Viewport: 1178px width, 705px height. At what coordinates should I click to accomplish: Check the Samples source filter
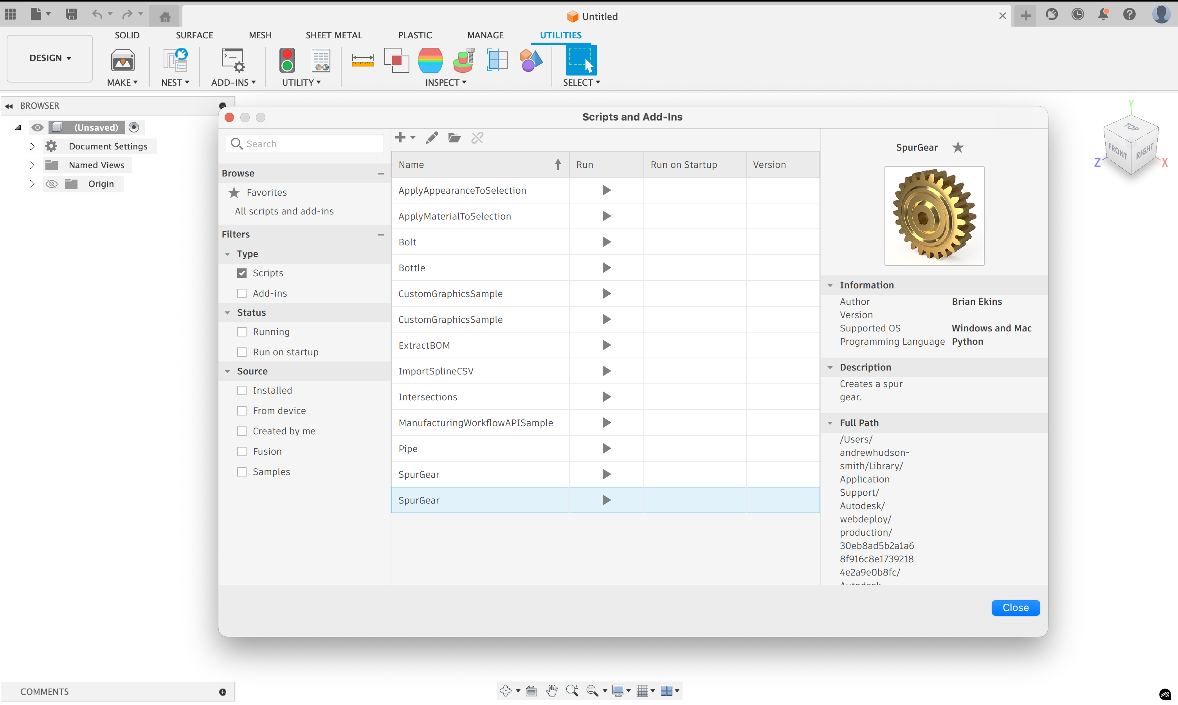(x=242, y=472)
